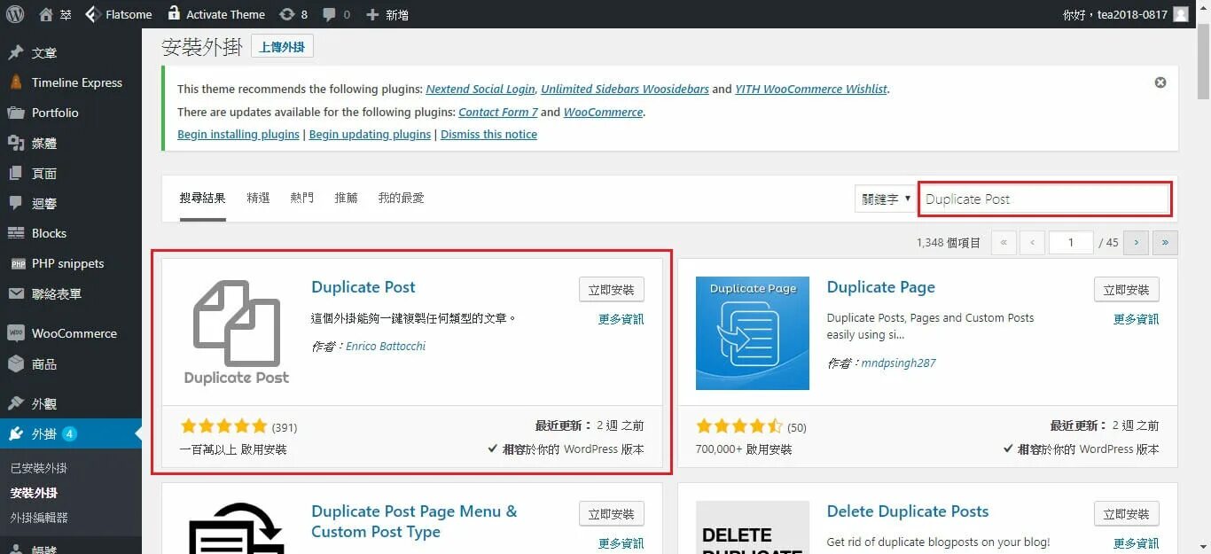Open the 外掛 plugins menu
Image resolution: width=1211 pixels, height=554 pixels.
pos(71,433)
